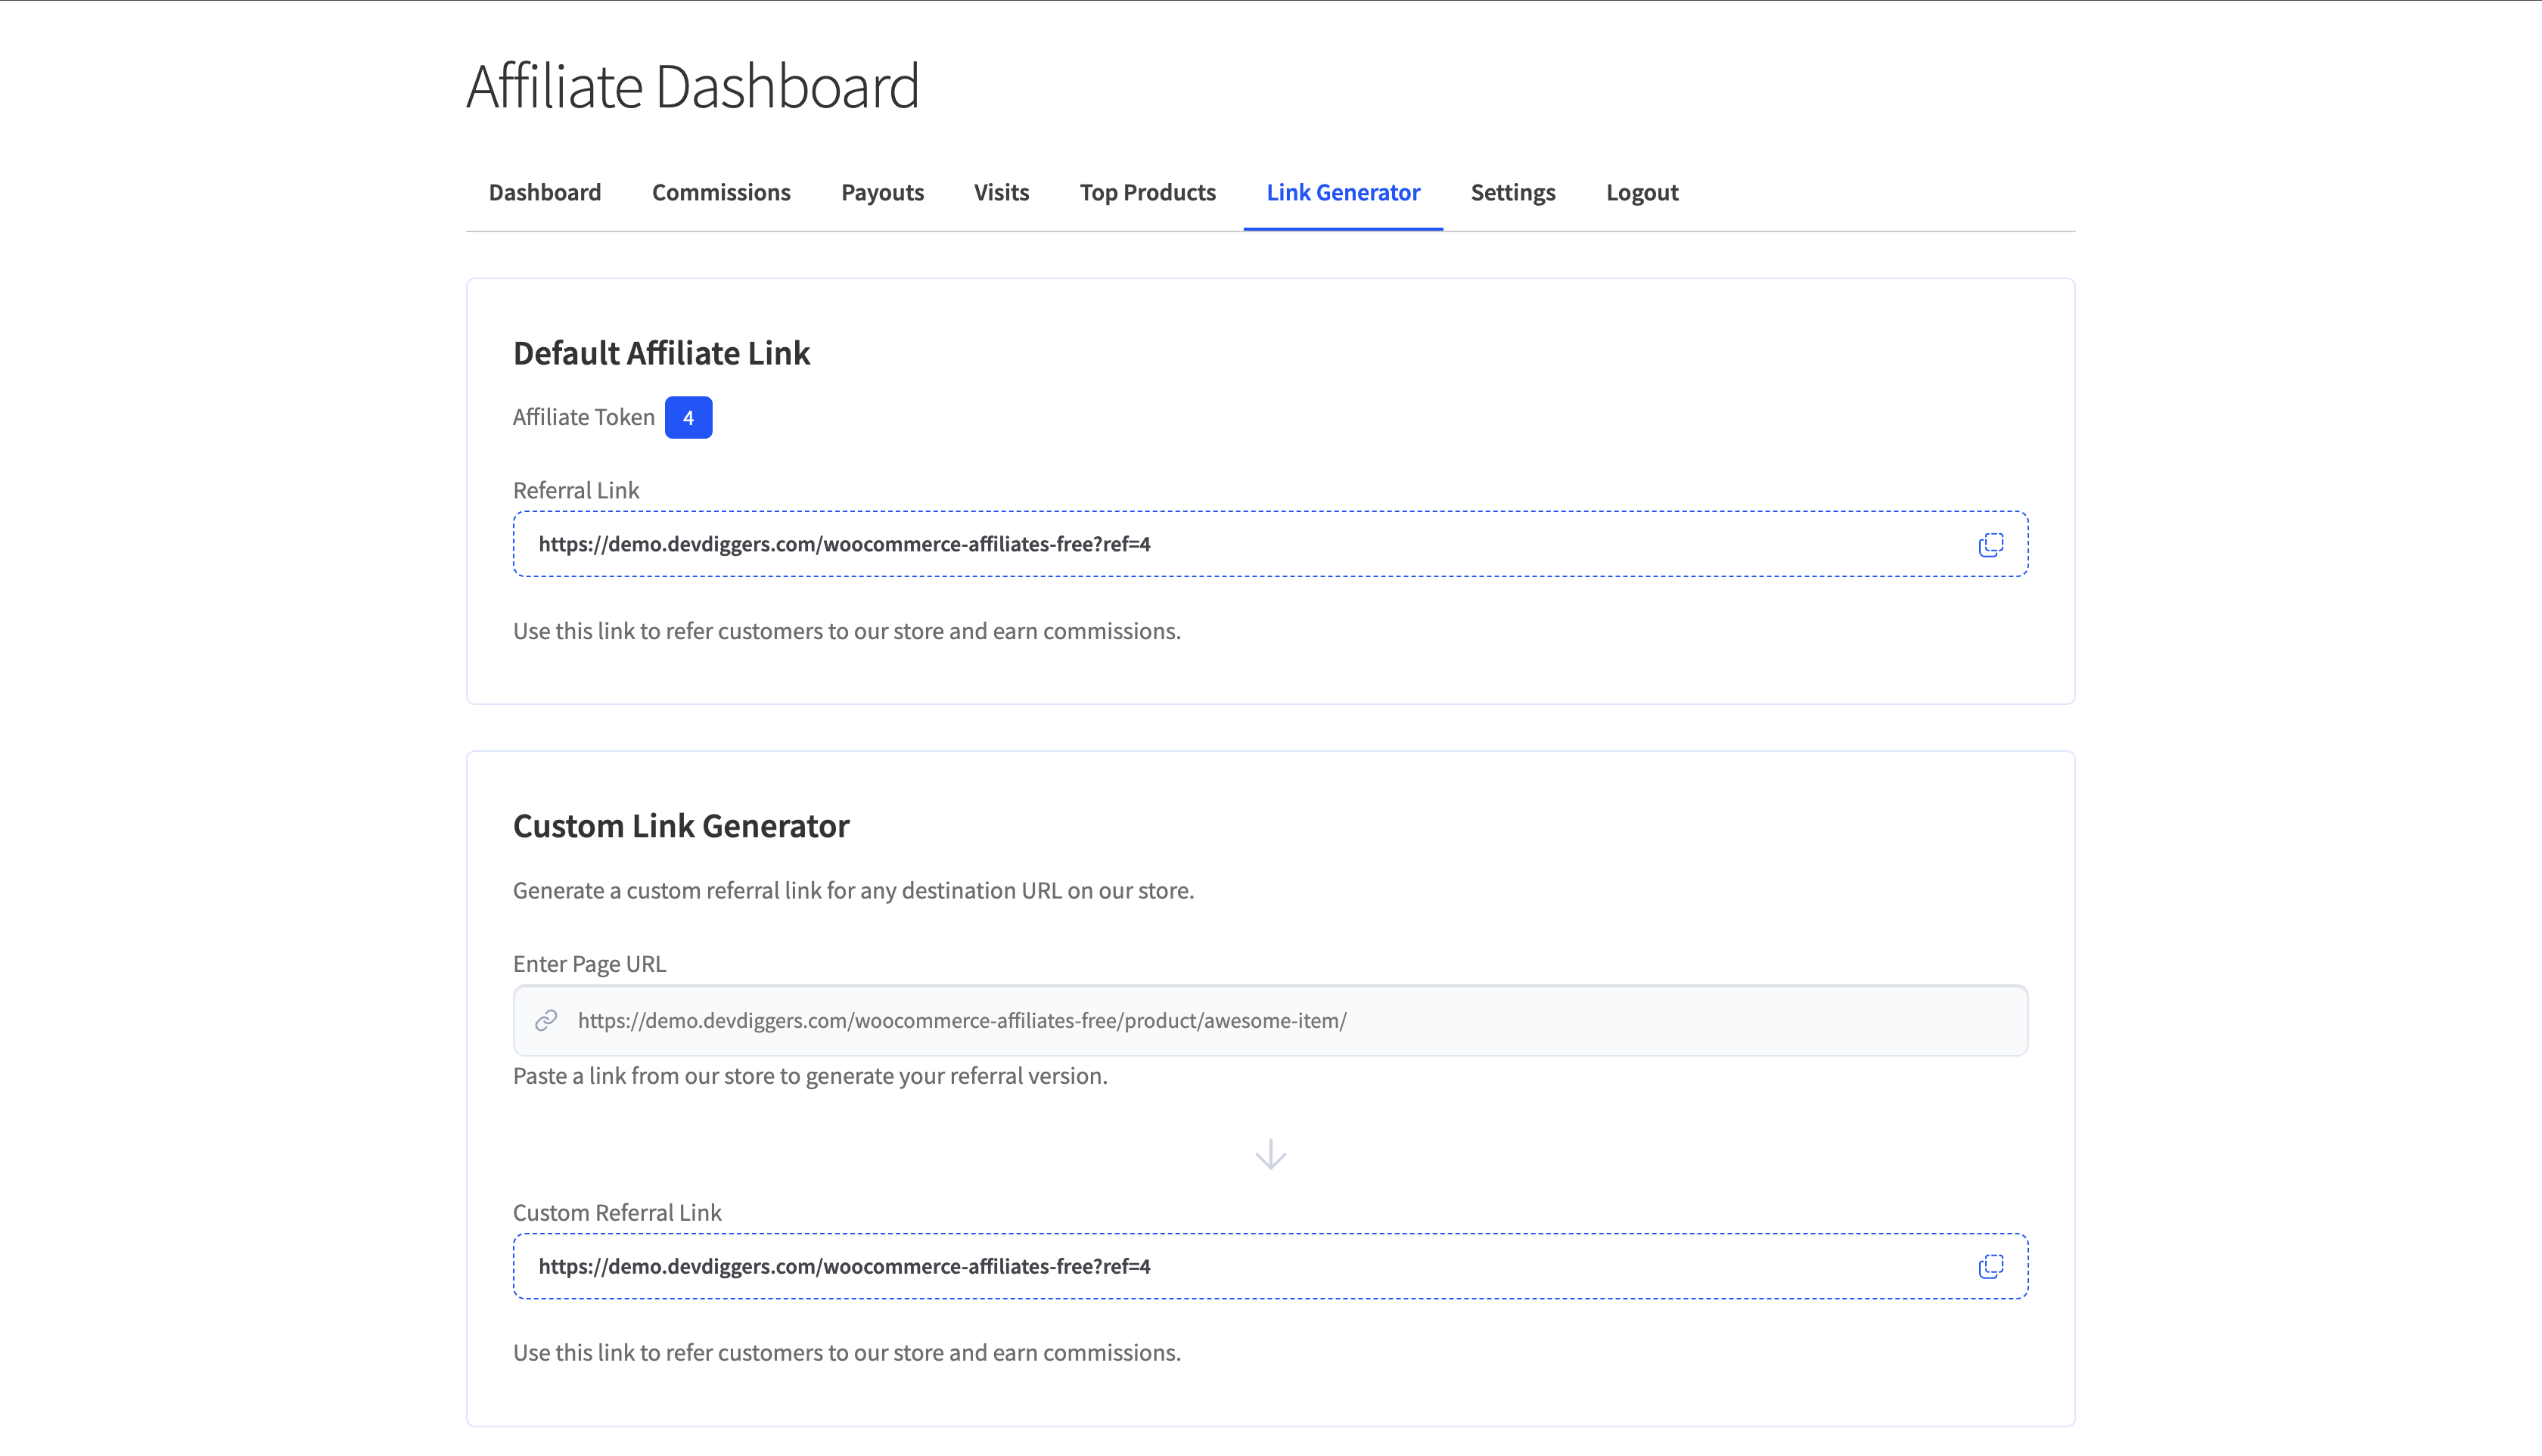Open the Payouts section
This screenshot has width=2542, height=1456.
click(x=882, y=192)
